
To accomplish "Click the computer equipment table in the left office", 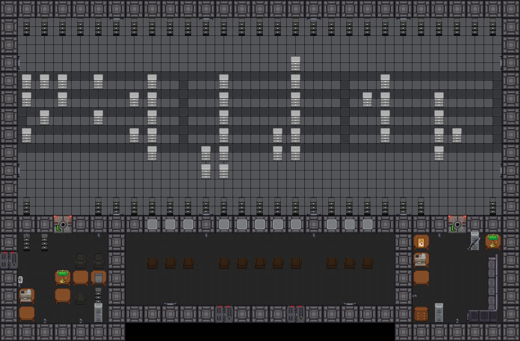I will (x=26, y=295).
